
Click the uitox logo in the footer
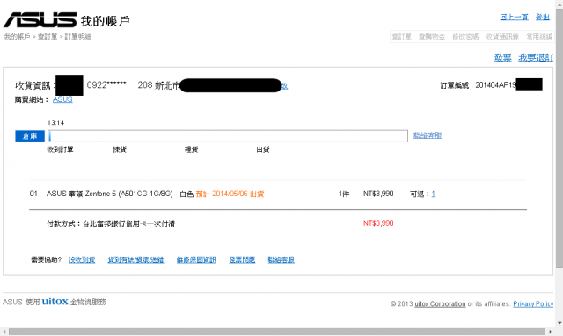pyautogui.click(x=55, y=302)
